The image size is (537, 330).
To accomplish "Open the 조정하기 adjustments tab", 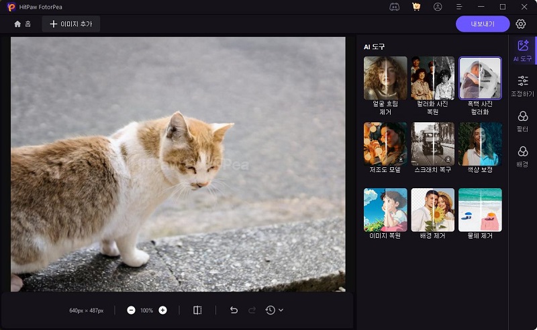I will pyautogui.click(x=523, y=86).
